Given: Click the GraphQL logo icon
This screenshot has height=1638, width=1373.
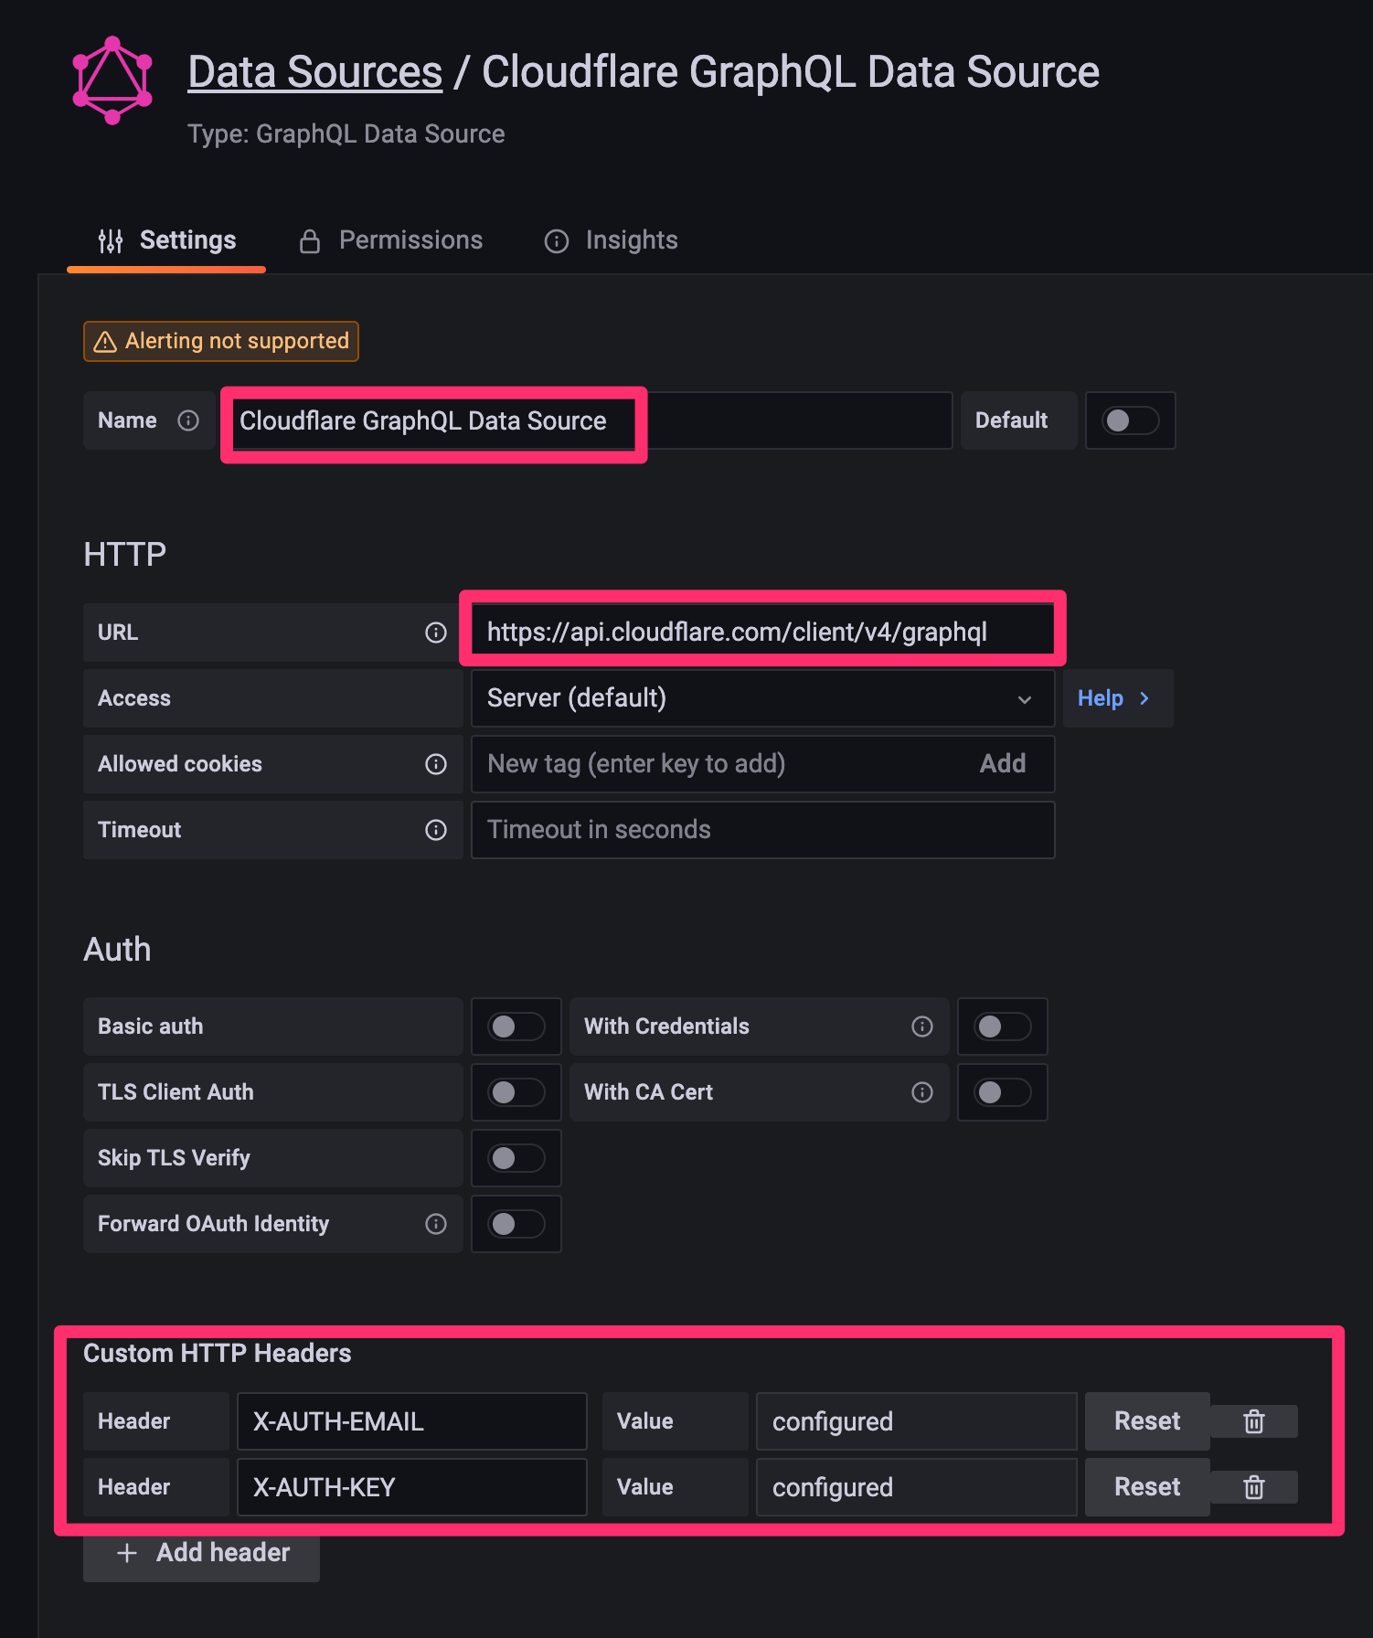Looking at the screenshot, I should 112,80.
